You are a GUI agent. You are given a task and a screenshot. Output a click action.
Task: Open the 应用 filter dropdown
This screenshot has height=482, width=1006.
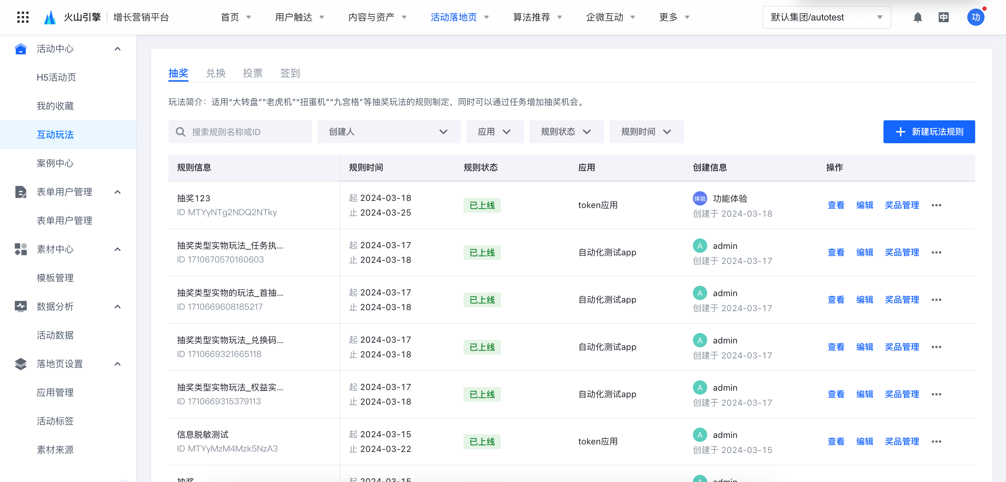click(x=494, y=132)
